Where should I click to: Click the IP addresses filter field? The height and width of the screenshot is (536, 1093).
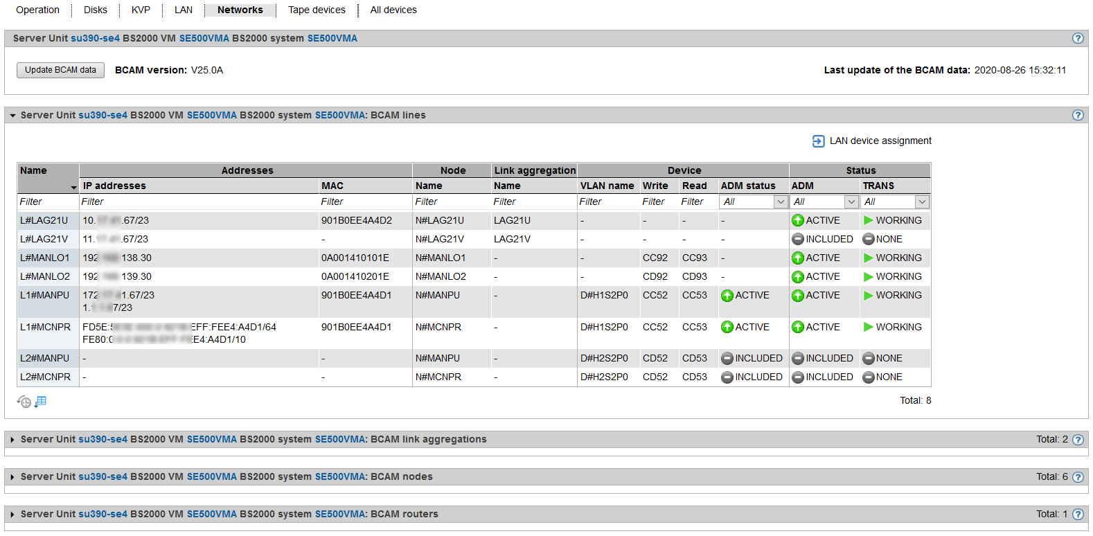click(x=198, y=202)
